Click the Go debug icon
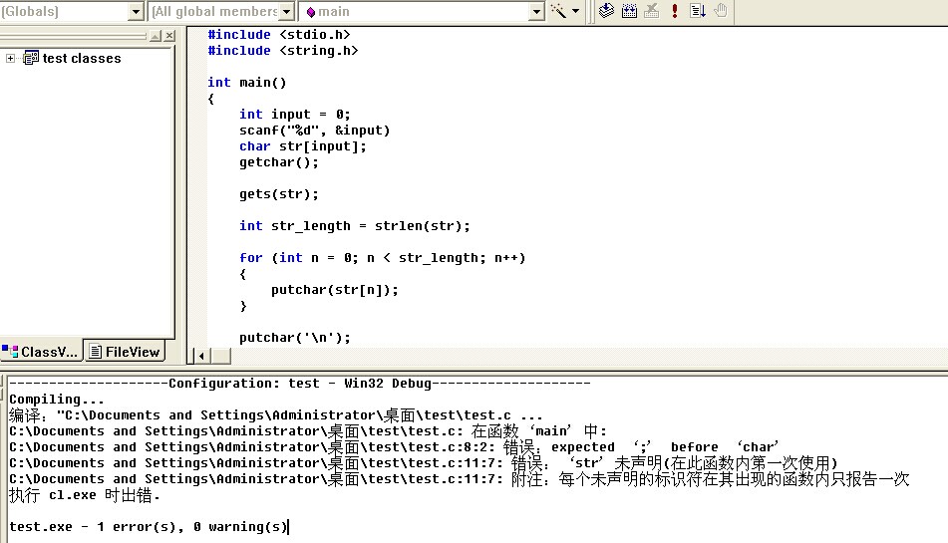Image resolution: width=948 pixels, height=543 pixels. pyautogui.click(x=697, y=10)
